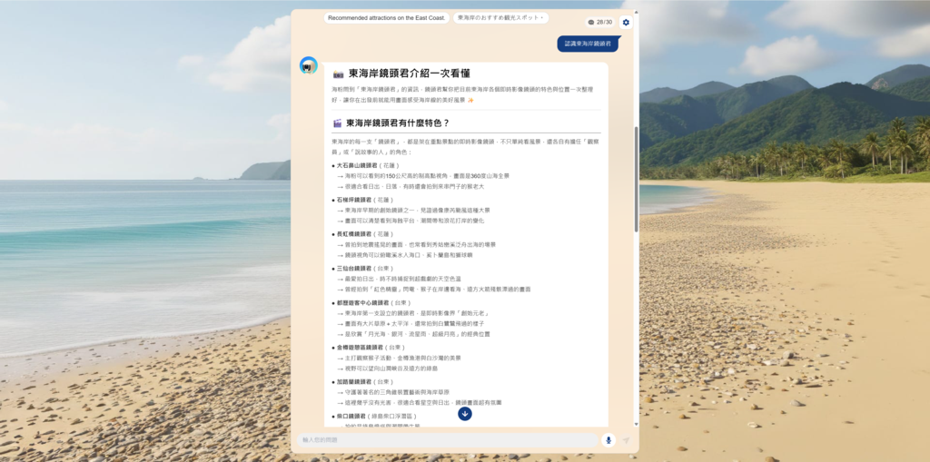Click list item '大石鼻山鏡頭君'

(357, 165)
